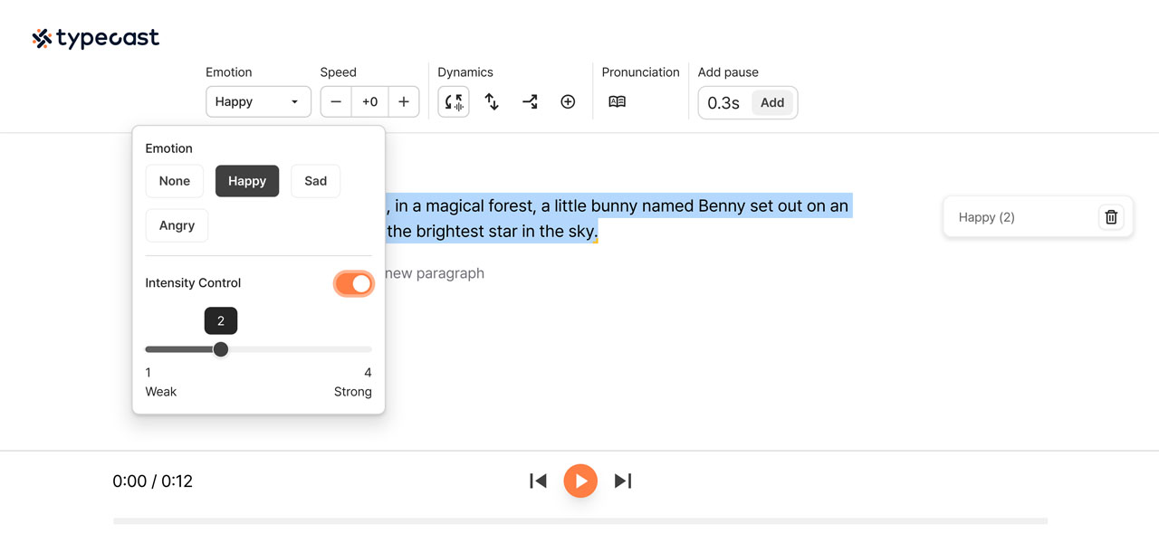Image resolution: width=1159 pixels, height=543 pixels.
Task: Click the 0.3s pause duration field
Action: coord(723,102)
